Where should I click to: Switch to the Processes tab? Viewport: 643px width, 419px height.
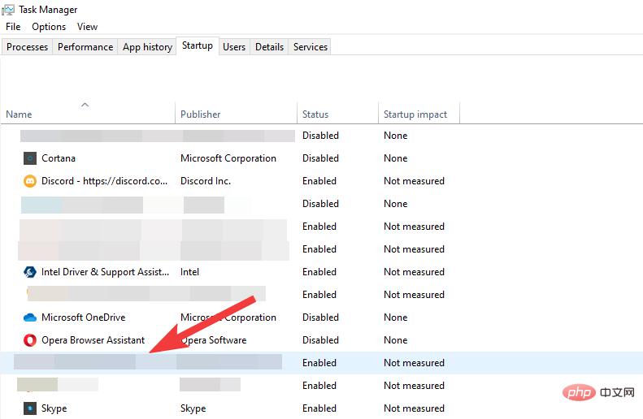[x=27, y=47]
